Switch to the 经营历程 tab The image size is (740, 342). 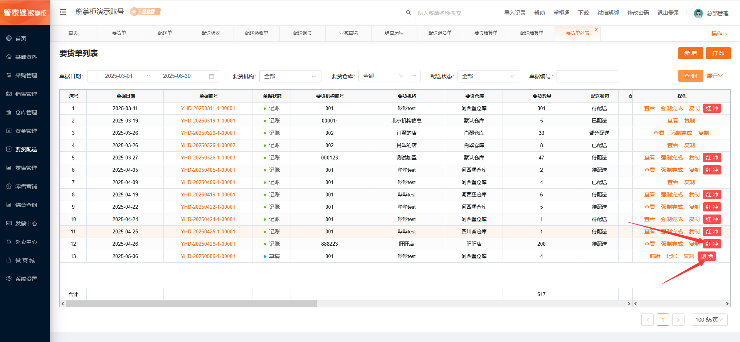[394, 33]
